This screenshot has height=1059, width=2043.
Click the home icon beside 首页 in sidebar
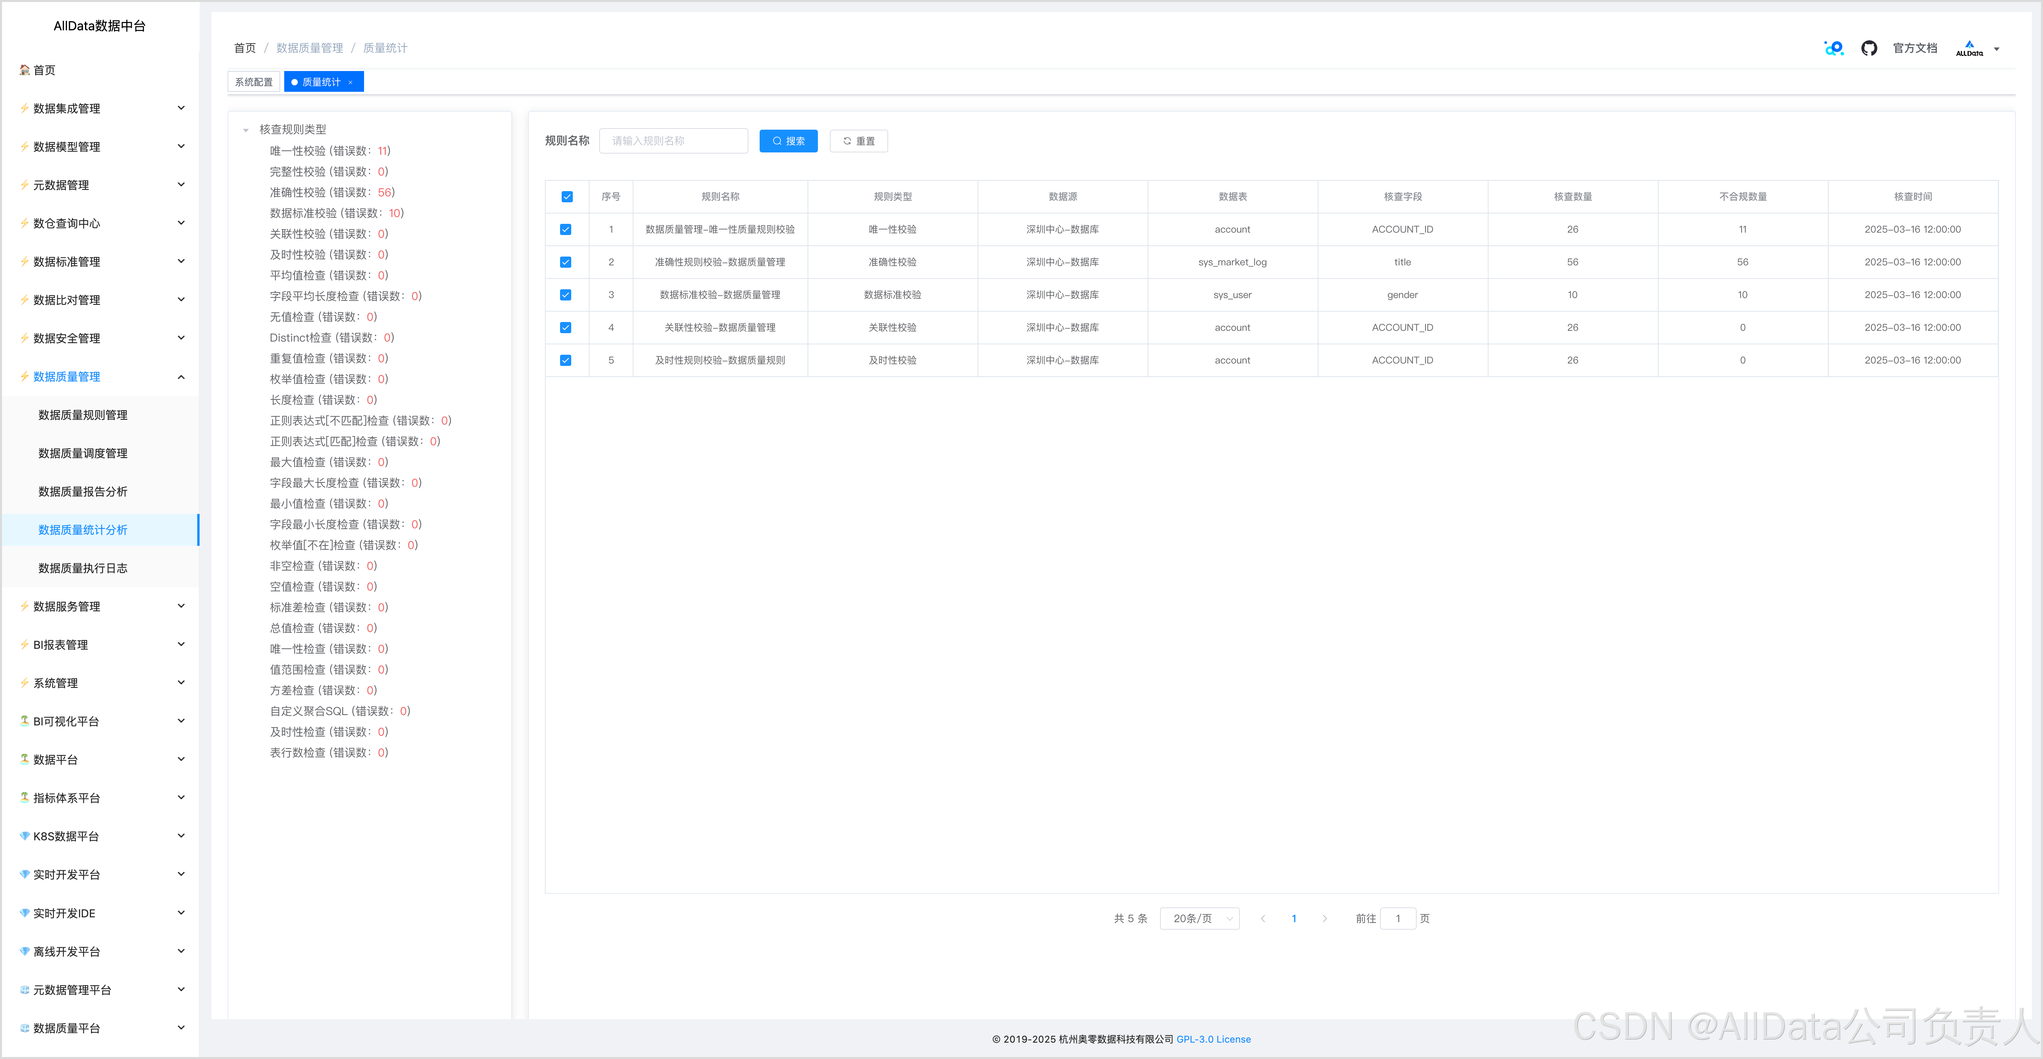pos(25,70)
